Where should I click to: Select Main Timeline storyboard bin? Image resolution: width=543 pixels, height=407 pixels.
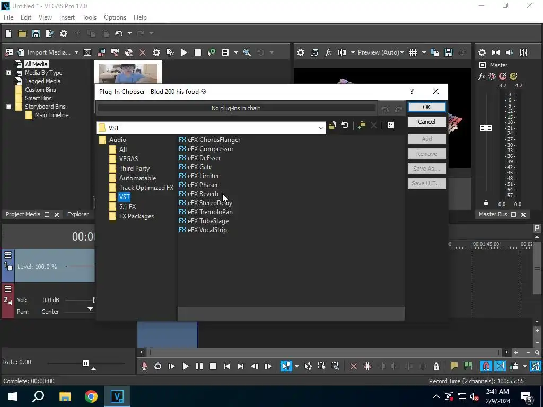point(51,115)
